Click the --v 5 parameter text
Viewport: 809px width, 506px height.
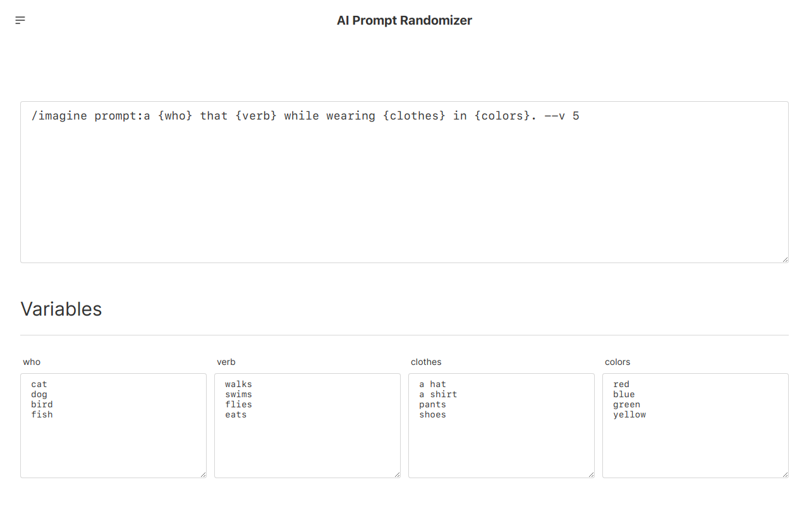pos(561,116)
